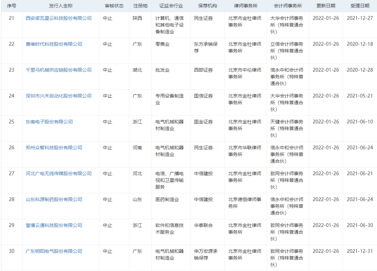Viewport: 377px width, 271px height.
Task: Click 中止 status in row 27
Action: [x=108, y=174]
